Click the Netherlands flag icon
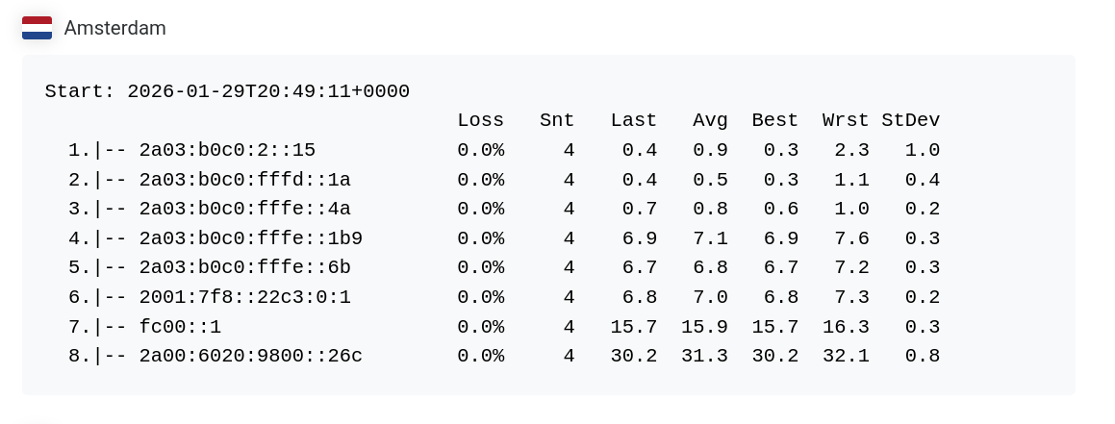This screenshot has width=1115, height=424. [x=37, y=28]
